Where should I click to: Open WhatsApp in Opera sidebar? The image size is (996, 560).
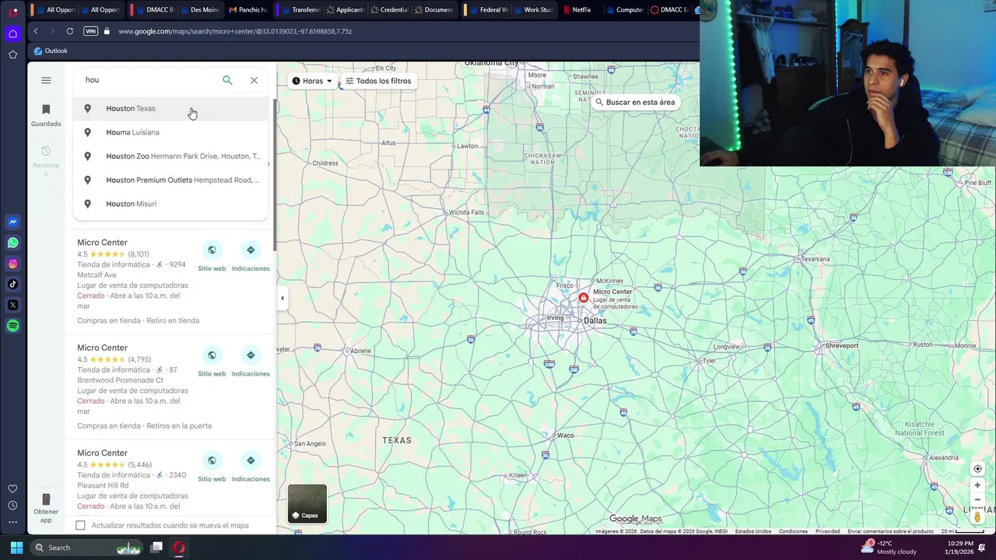[x=12, y=243]
